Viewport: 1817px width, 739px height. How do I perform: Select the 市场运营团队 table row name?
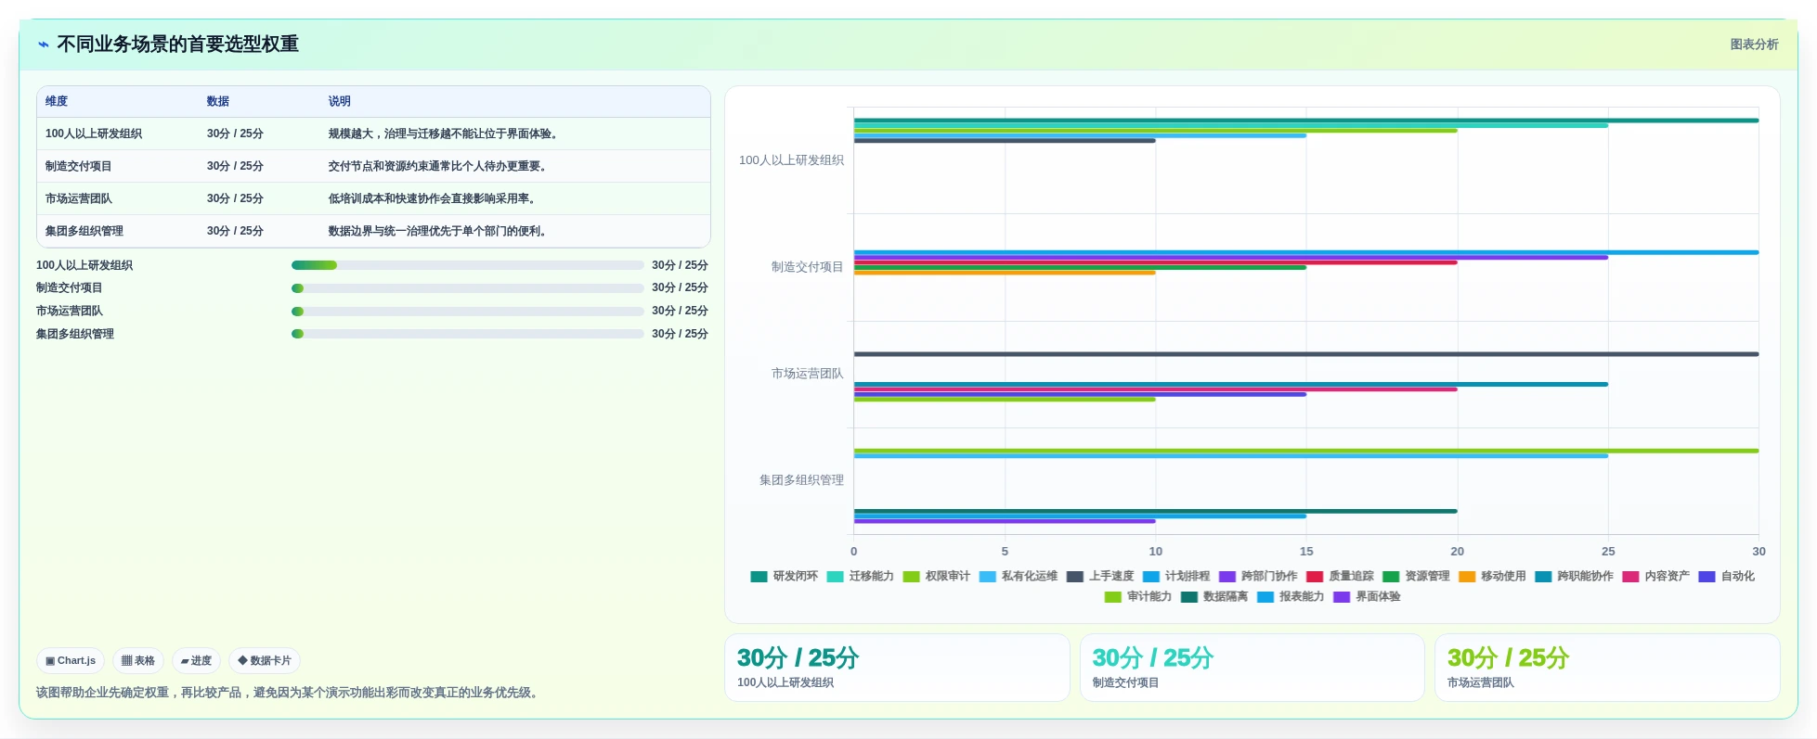tap(79, 198)
